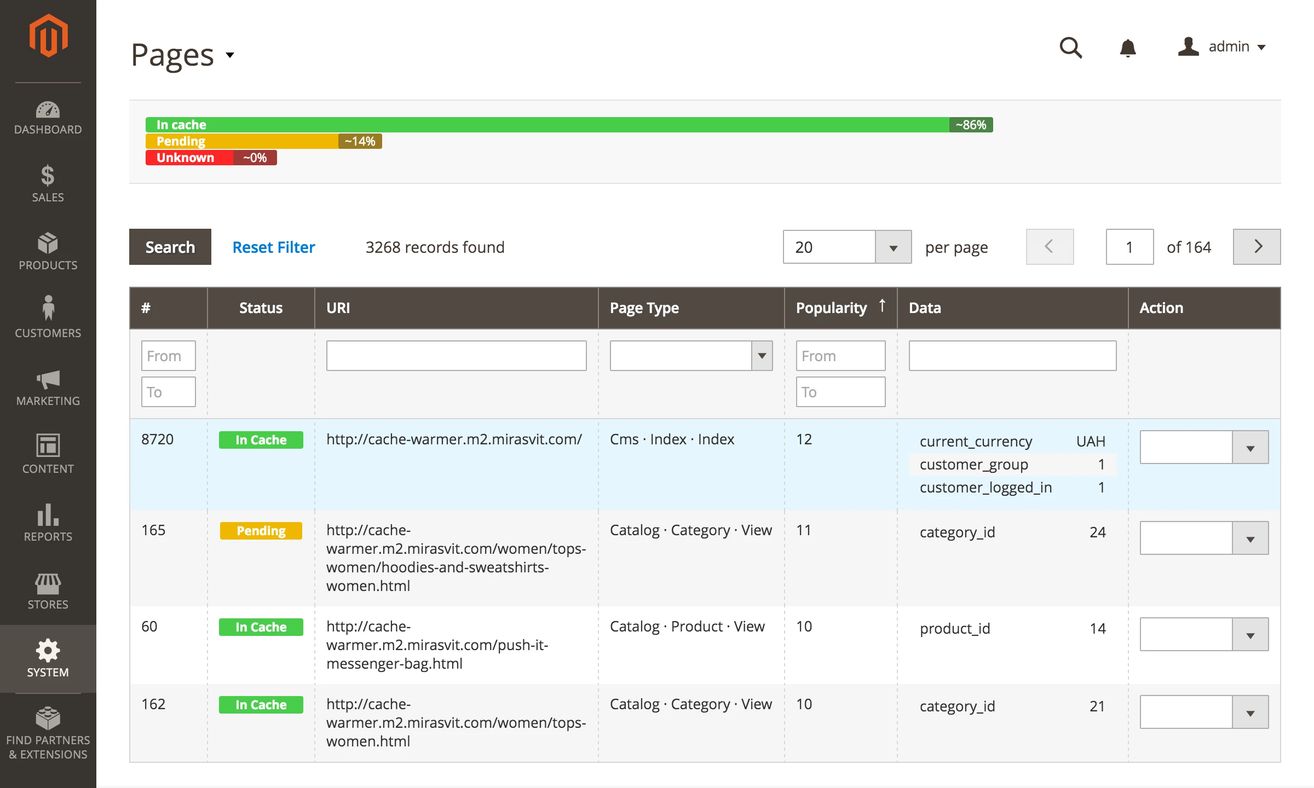Select Sales in the sidebar

48,183
